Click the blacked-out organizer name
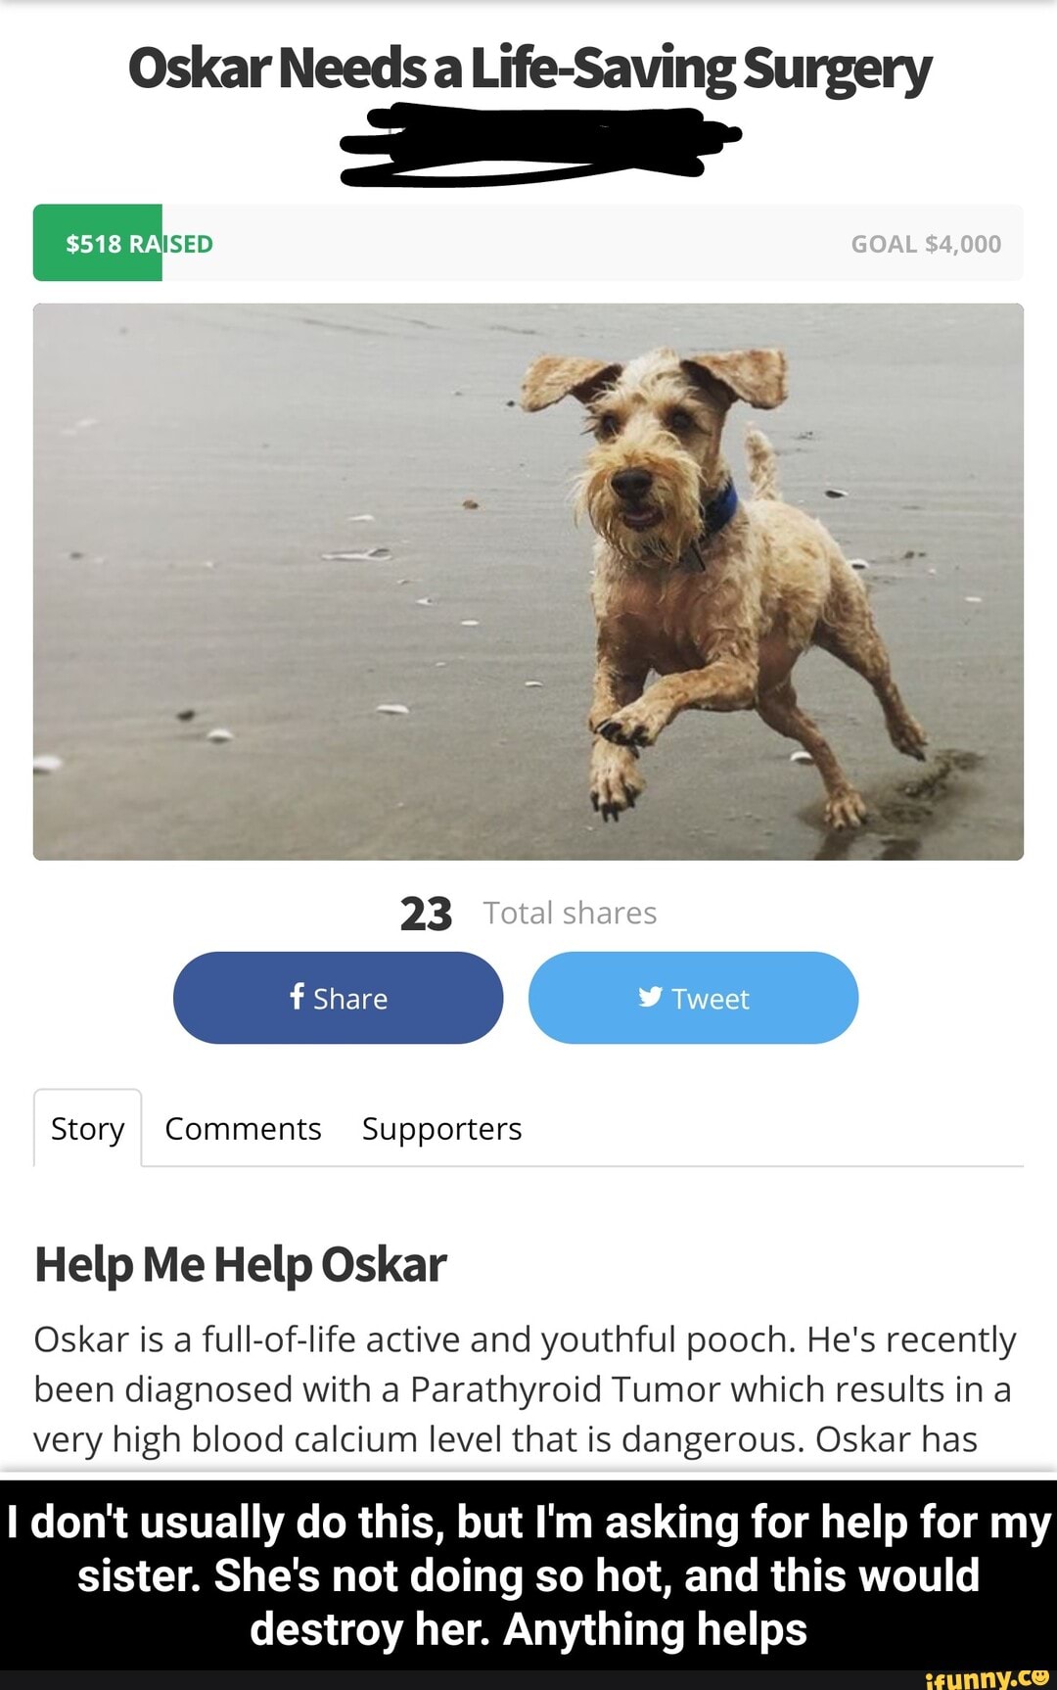 click(x=536, y=147)
